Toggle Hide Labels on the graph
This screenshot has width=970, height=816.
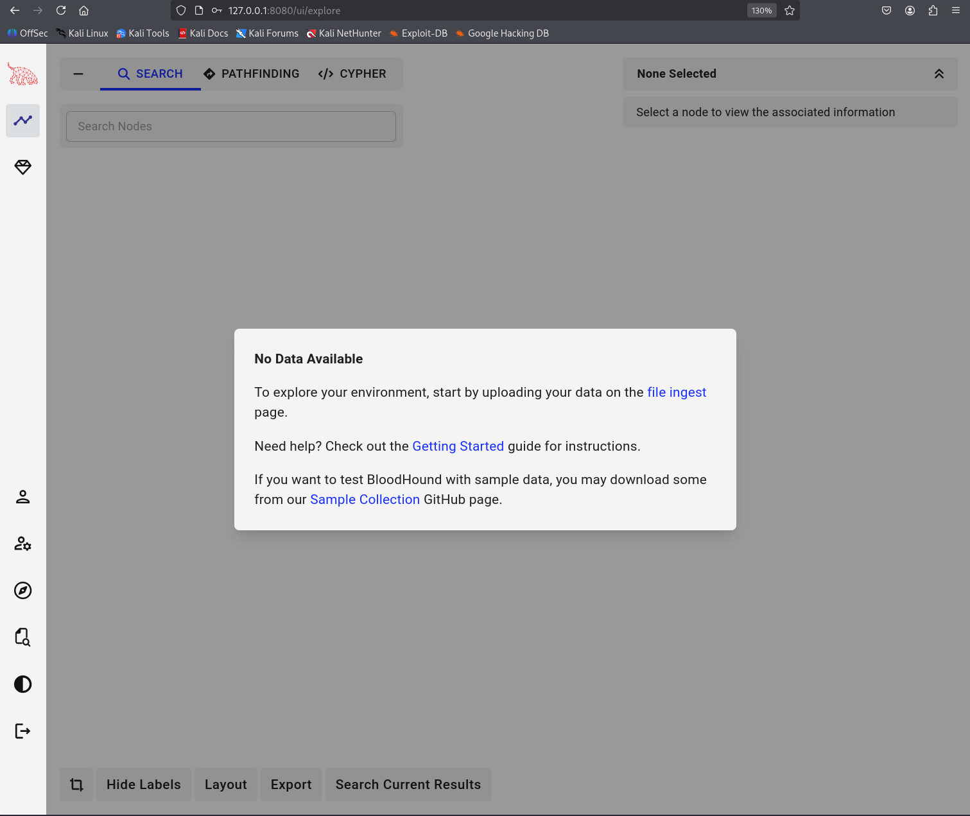143,785
